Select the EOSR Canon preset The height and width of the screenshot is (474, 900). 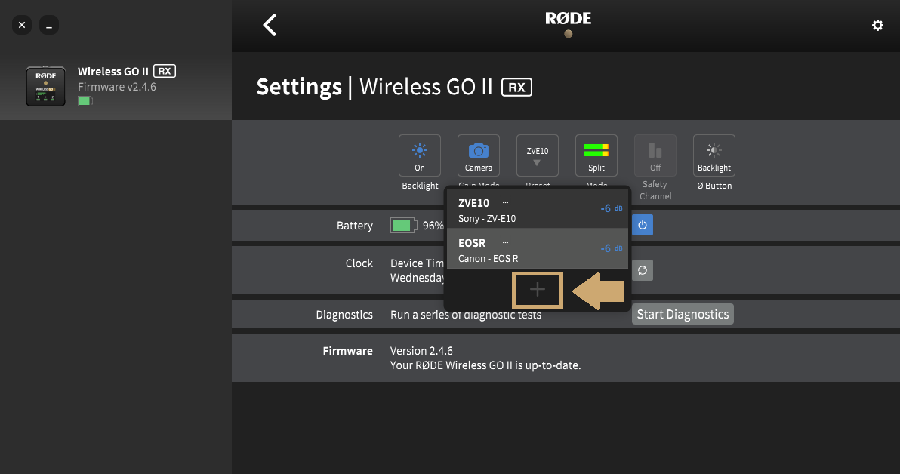coord(537,249)
